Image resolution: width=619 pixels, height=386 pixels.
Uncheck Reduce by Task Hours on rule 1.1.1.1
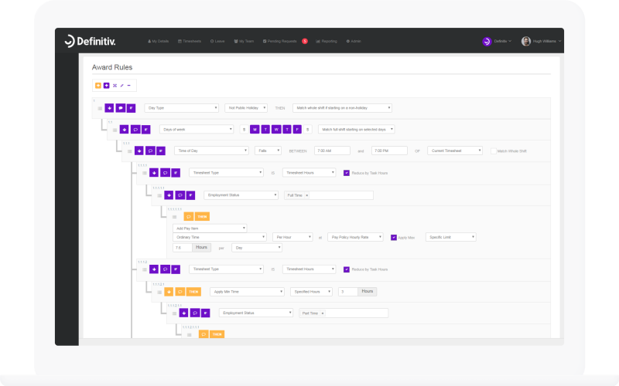click(x=347, y=173)
